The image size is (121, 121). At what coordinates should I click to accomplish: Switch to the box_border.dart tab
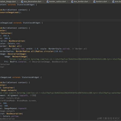point(81,2)
